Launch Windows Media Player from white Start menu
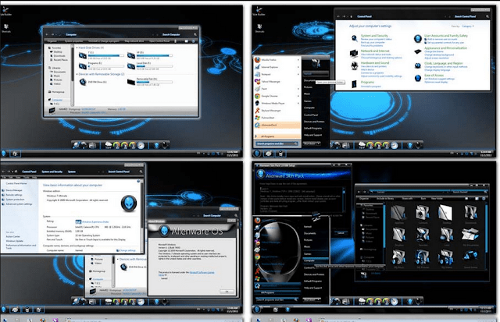Screen dimensions: 500x322 (x=277, y=103)
